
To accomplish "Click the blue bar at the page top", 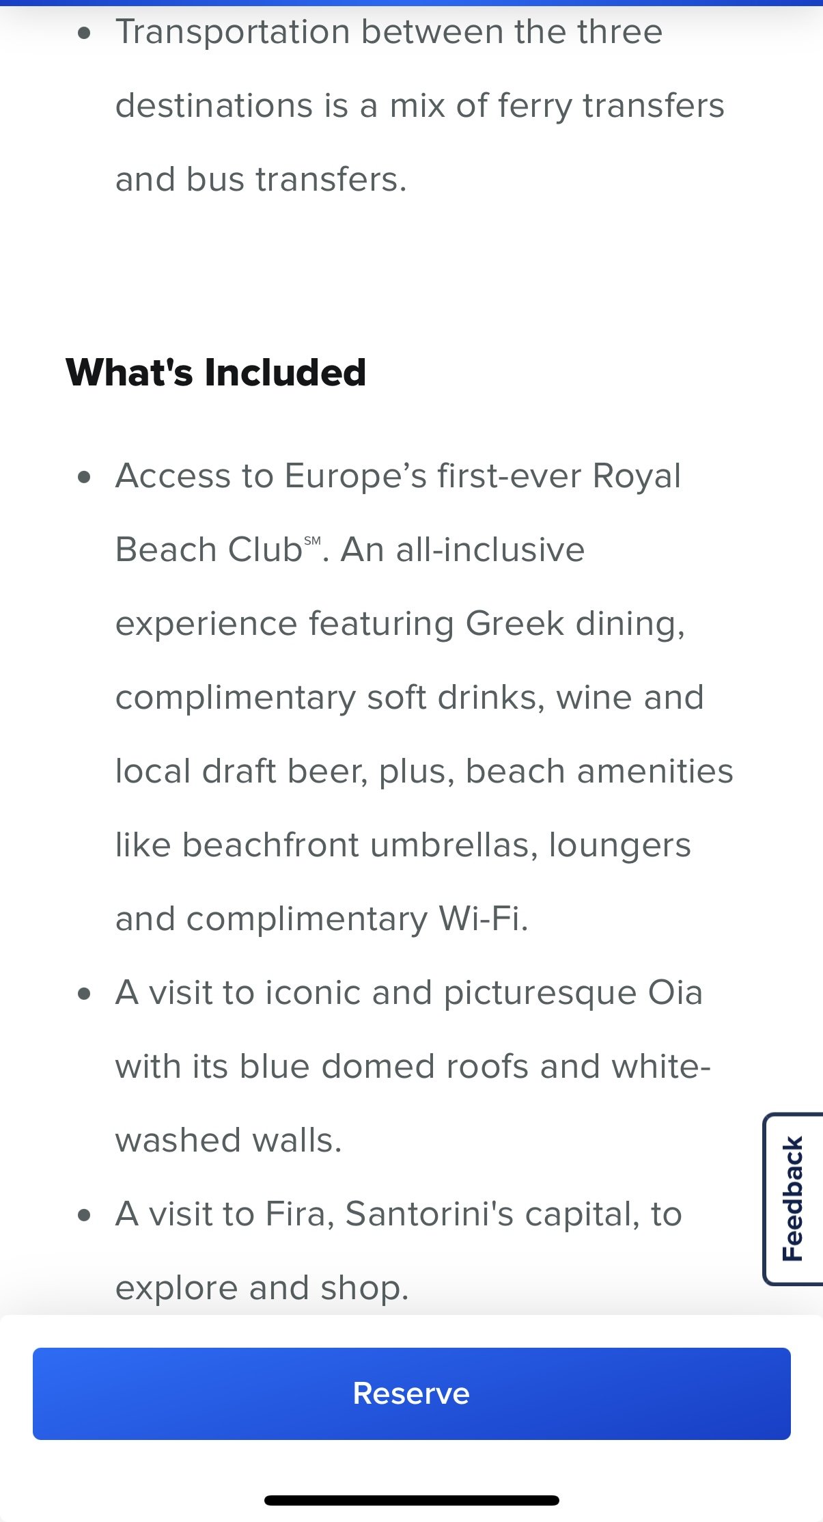I will click(411, 3).
